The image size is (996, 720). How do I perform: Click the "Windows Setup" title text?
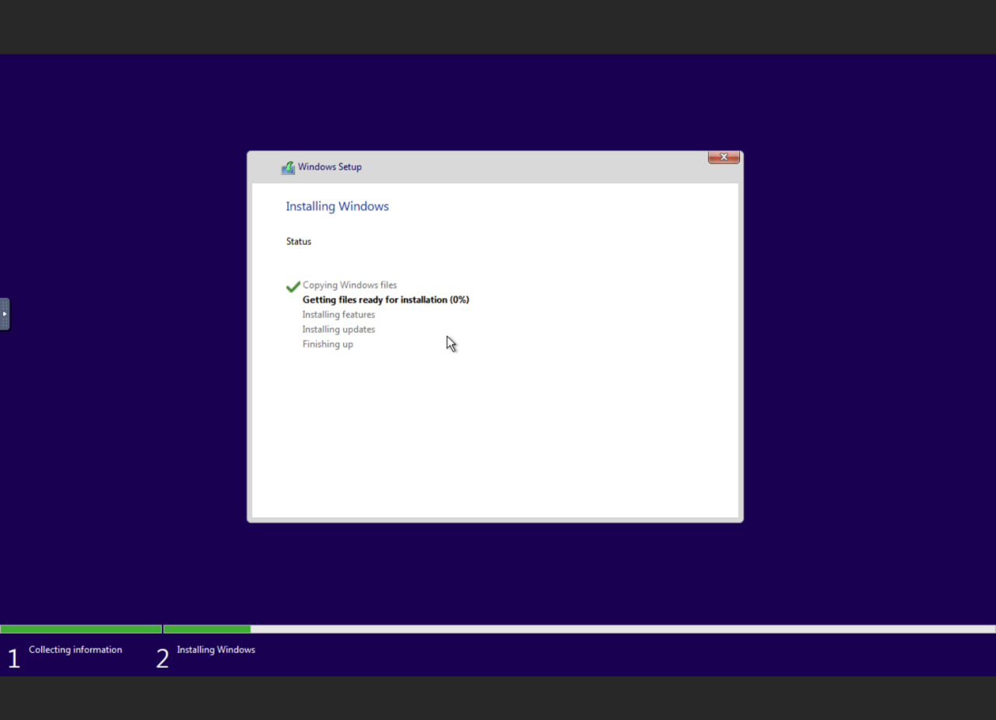pos(330,167)
